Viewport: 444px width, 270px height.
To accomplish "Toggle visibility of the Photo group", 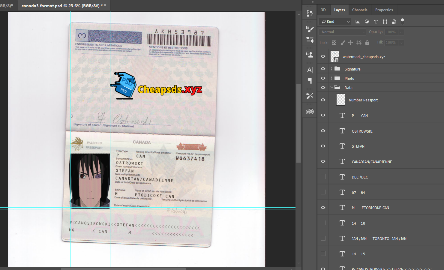I will (323, 78).
